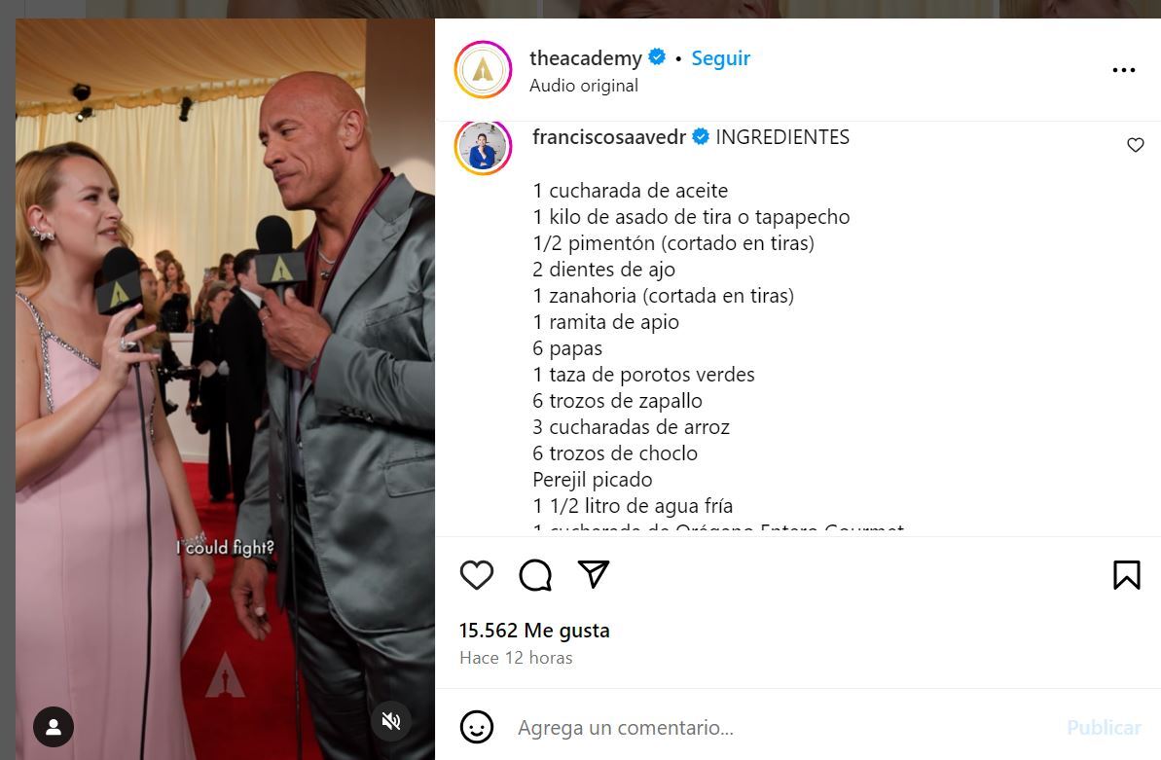
Task: Click Audio original link
Action: (x=584, y=86)
